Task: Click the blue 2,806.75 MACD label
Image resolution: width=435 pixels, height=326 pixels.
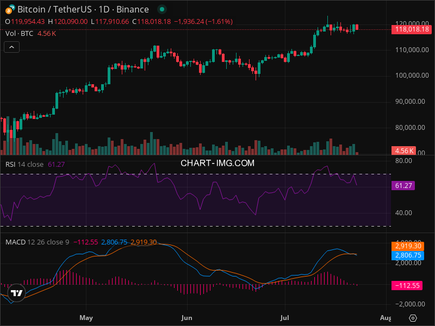Action: click(x=407, y=255)
